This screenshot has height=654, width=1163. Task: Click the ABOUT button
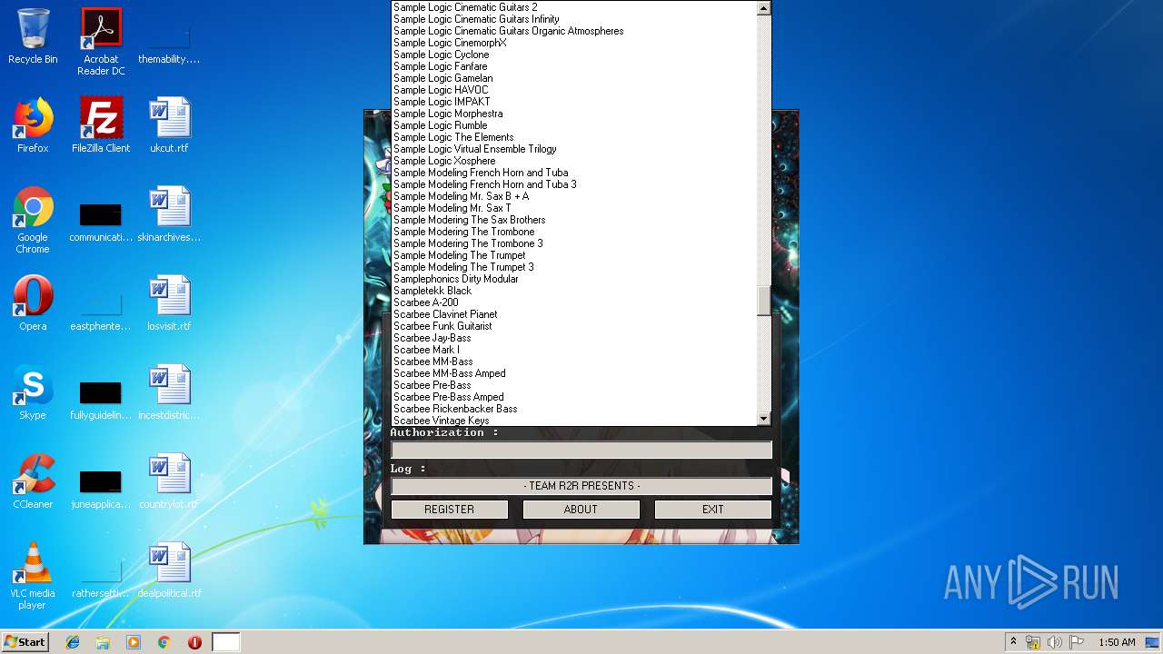[581, 510]
